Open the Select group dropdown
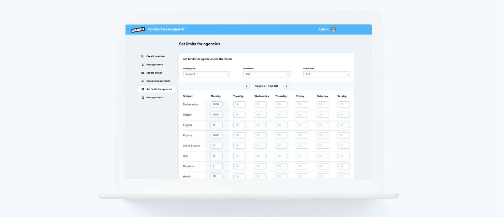Image resolution: width=504 pixels, height=217 pixels. click(206, 74)
